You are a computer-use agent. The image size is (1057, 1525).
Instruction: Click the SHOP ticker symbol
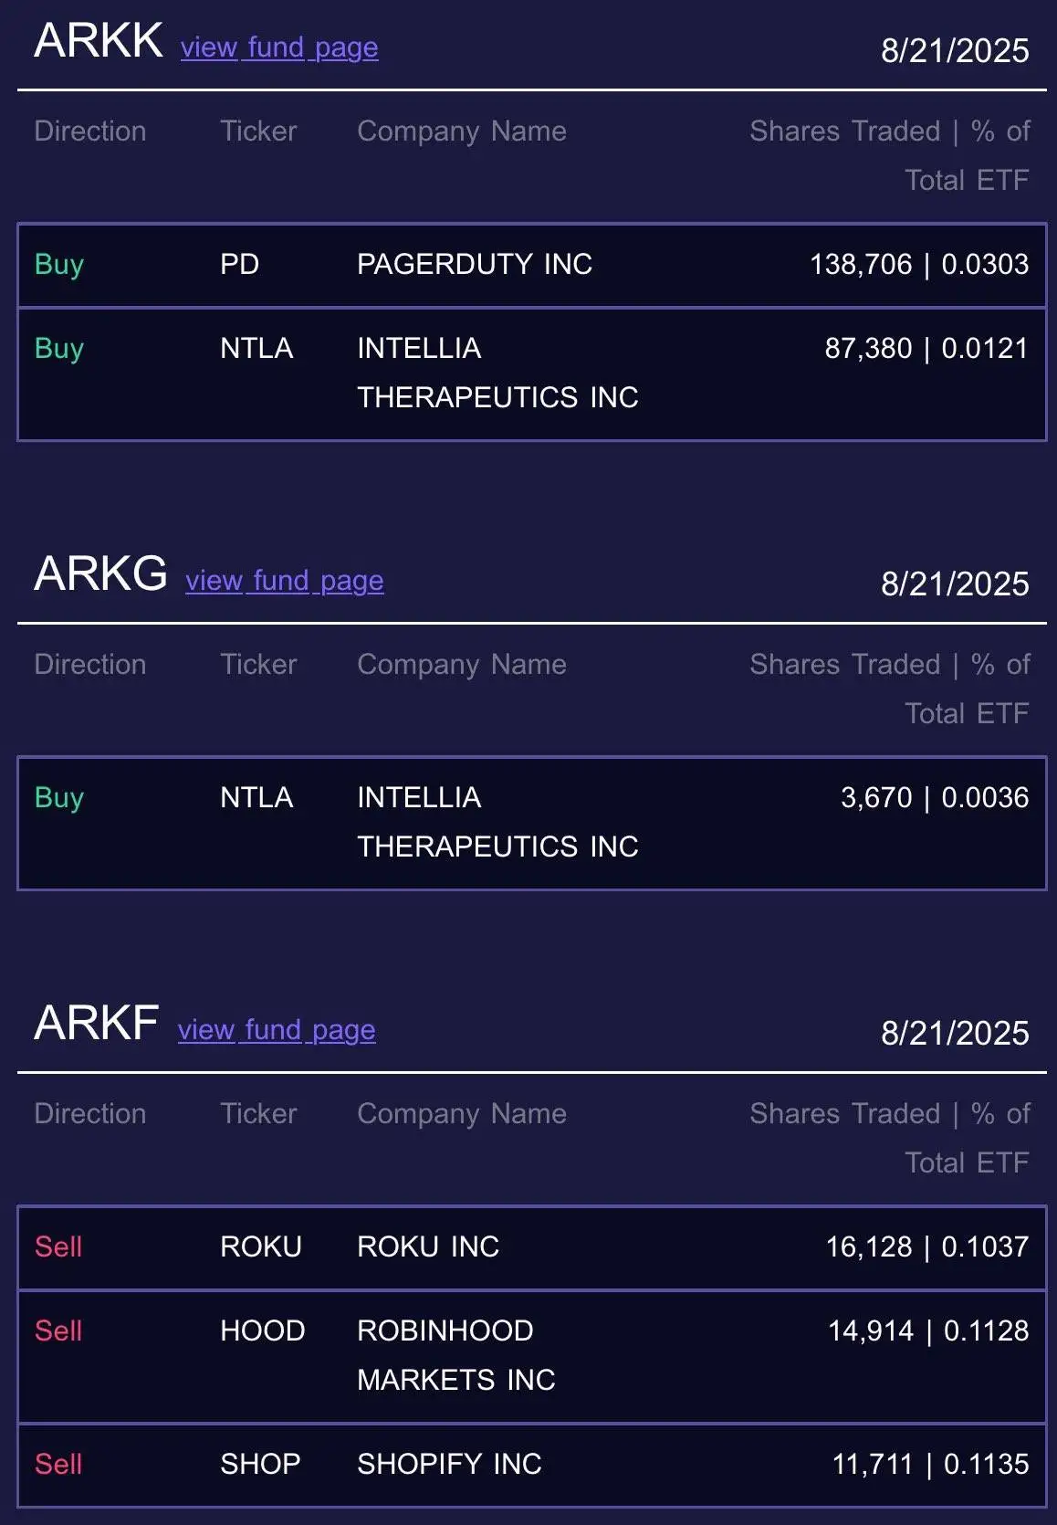click(260, 1464)
